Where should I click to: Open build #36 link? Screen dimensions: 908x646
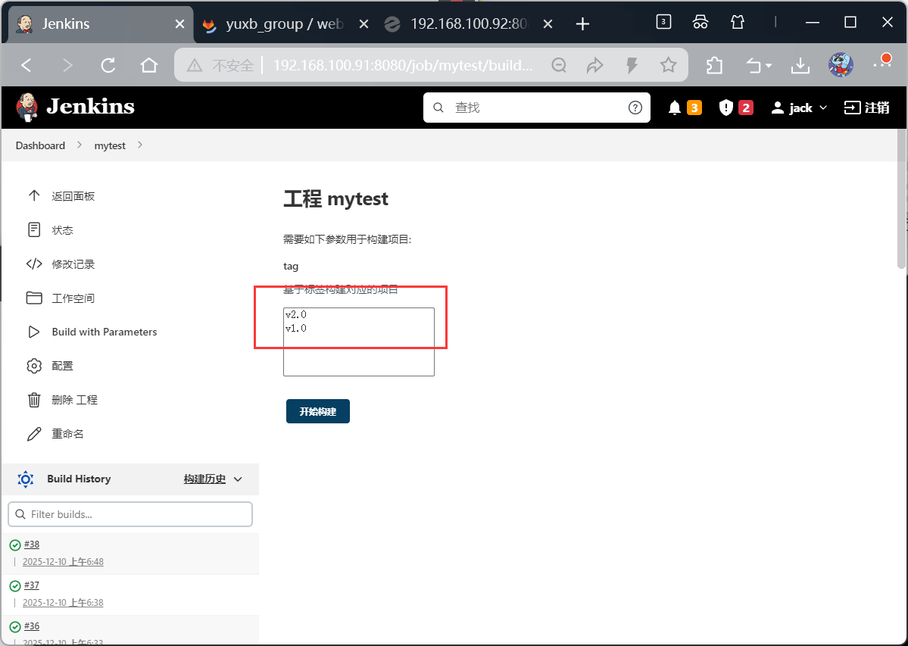coord(32,626)
